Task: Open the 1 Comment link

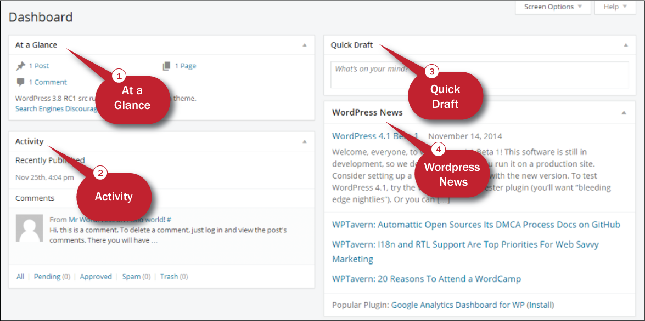Action: (x=48, y=82)
